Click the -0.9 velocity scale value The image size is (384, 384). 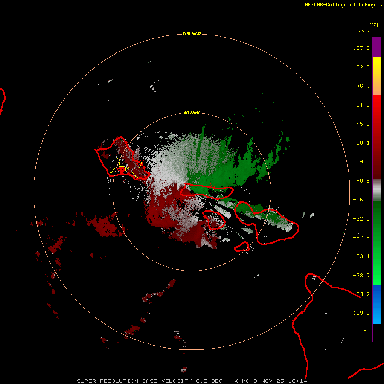pyautogui.click(x=363, y=181)
